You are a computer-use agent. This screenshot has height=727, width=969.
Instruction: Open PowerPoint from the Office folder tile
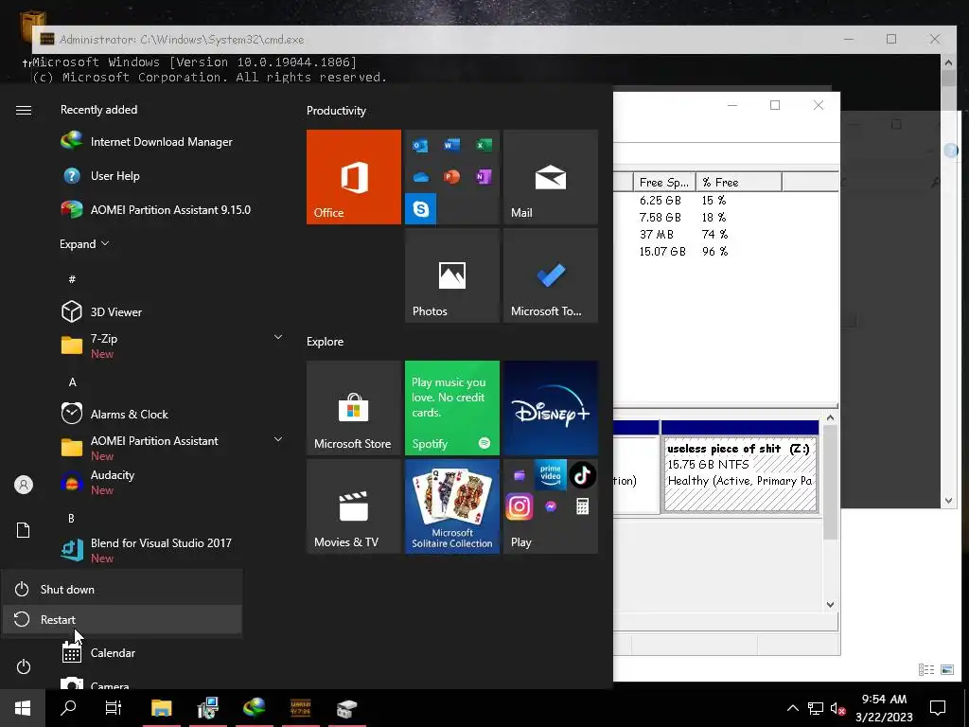(451, 177)
